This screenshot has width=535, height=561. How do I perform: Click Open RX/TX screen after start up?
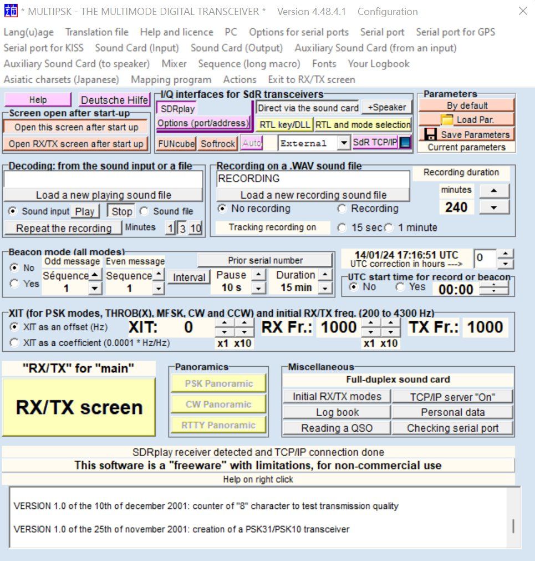[76, 144]
